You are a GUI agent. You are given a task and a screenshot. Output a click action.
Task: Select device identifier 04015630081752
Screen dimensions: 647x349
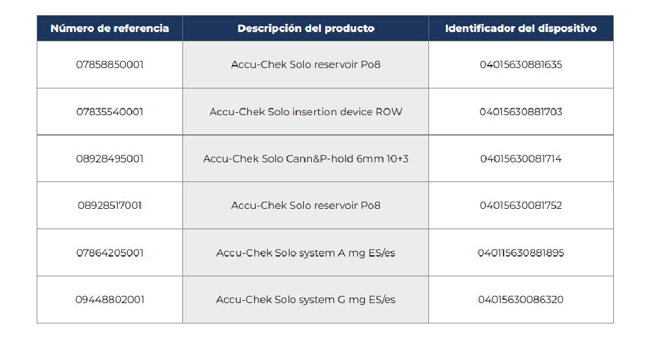point(521,205)
